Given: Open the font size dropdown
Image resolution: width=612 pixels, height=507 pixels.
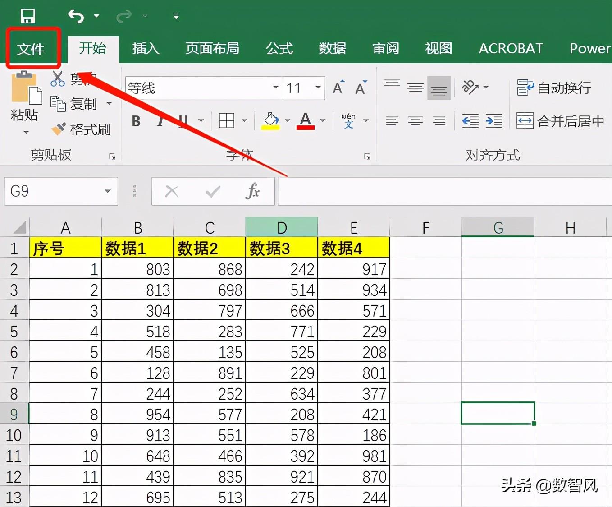Looking at the screenshot, I should (318, 88).
